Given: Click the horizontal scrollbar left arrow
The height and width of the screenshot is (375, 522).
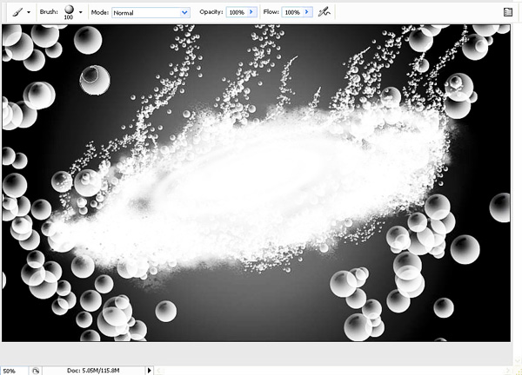Looking at the screenshot, I should [159, 371].
